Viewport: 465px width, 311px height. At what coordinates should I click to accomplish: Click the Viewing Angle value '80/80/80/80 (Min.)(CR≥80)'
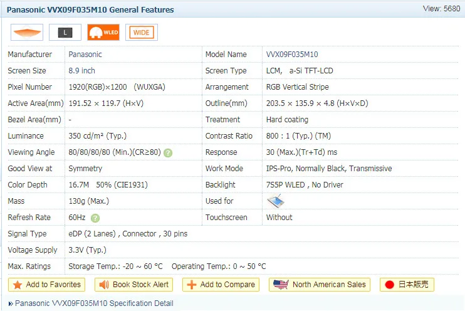[115, 152]
